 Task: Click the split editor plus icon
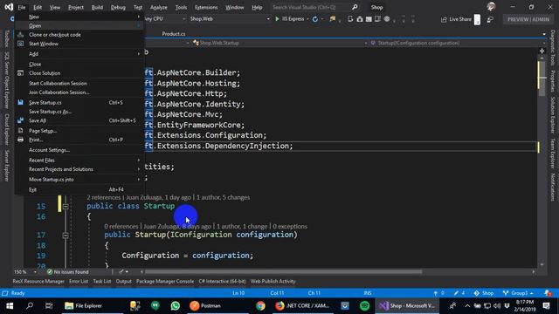pos(542,51)
